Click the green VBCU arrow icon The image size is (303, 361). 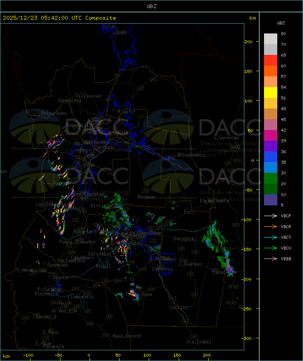point(270,248)
